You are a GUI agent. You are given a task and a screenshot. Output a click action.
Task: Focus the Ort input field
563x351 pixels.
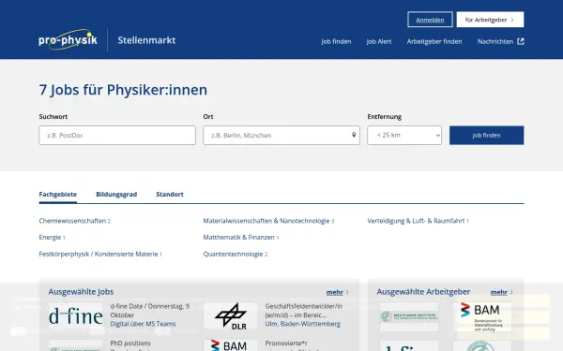click(x=281, y=135)
